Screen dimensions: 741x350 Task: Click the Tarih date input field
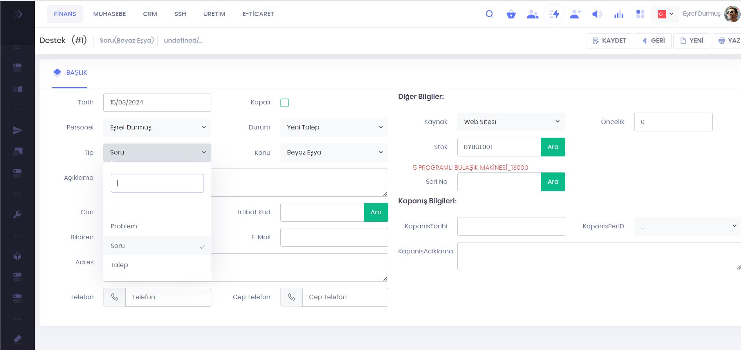pos(157,102)
